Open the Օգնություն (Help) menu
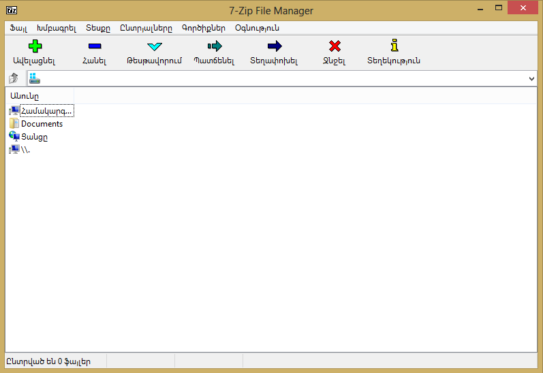The height and width of the screenshot is (373, 543). click(257, 28)
